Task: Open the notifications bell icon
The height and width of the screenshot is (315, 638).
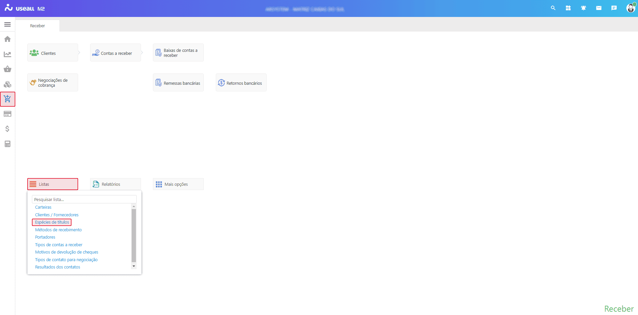Action: pyautogui.click(x=583, y=8)
